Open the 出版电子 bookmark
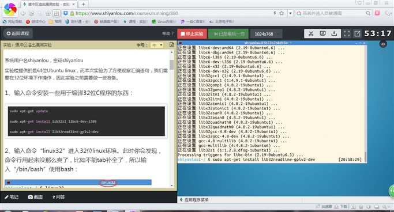Image resolution: width=394 pixels, height=212 pixels. coord(221,21)
